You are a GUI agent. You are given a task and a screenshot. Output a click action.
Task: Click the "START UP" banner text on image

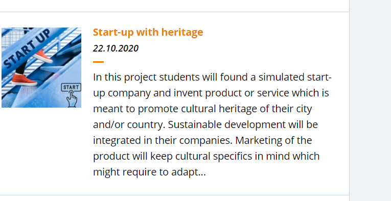28,48
